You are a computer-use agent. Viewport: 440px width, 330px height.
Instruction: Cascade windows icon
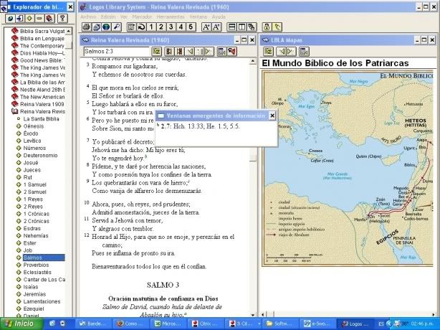tap(252, 27)
